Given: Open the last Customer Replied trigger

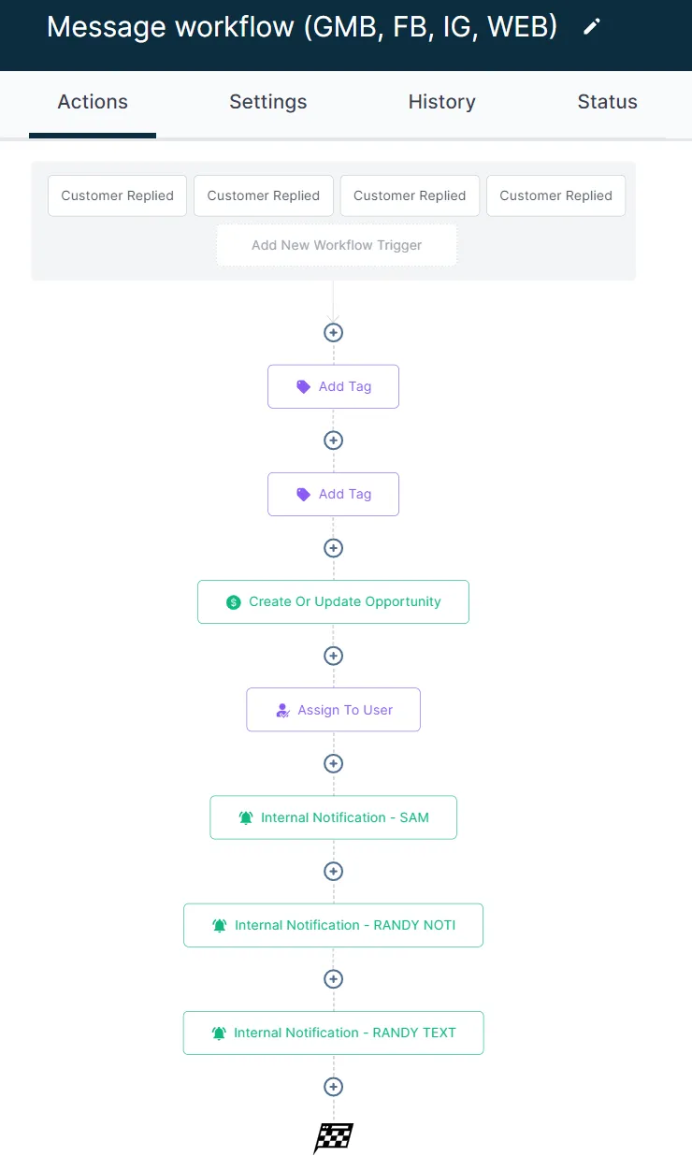Looking at the screenshot, I should pyautogui.click(x=555, y=195).
